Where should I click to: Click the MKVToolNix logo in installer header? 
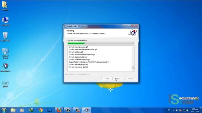click(x=133, y=33)
